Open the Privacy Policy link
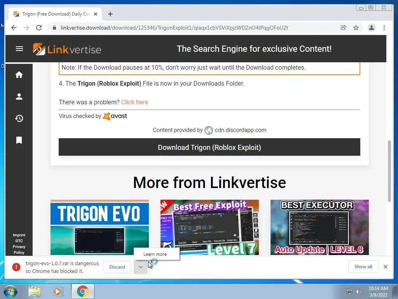The width and height of the screenshot is (398, 299). 19,250
